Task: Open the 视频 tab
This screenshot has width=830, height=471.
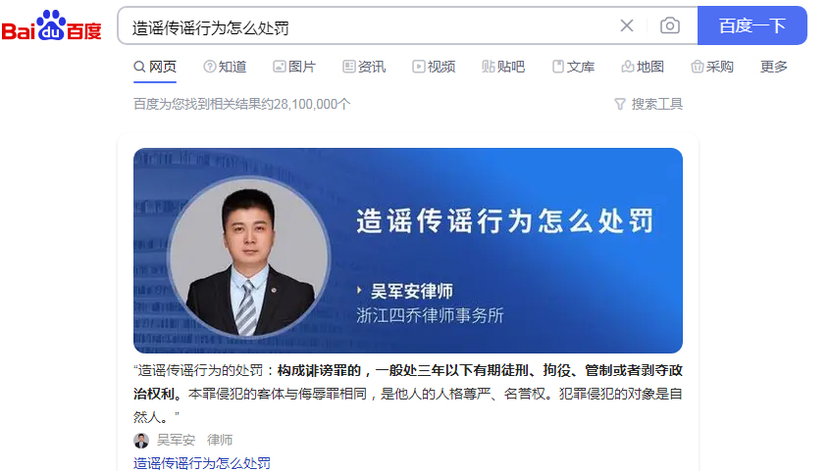Action: pyautogui.click(x=434, y=67)
